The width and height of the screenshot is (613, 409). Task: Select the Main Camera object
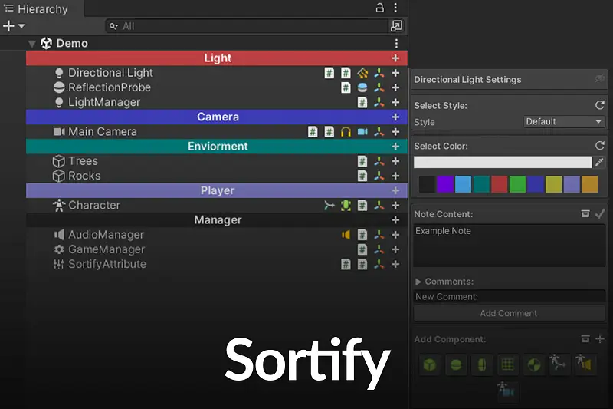(x=103, y=131)
